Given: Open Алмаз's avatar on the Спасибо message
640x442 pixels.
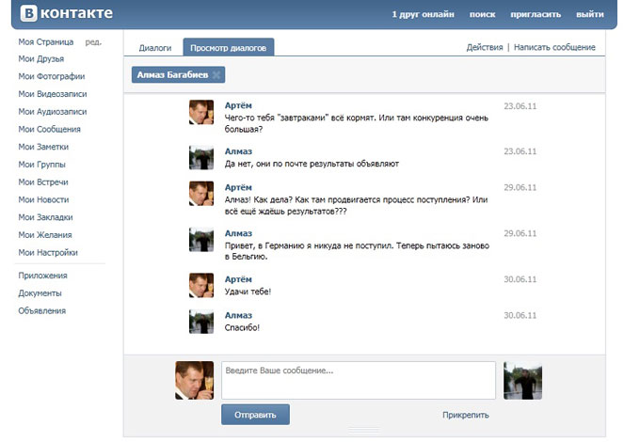Looking at the screenshot, I should [x=201, y=322].
